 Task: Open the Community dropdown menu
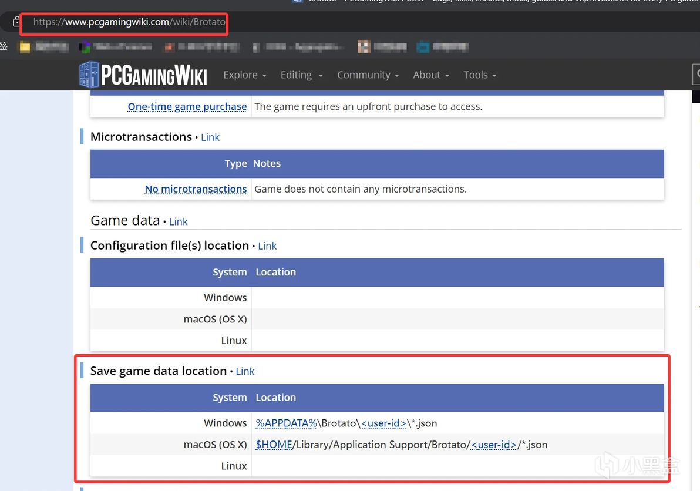(x=368, y=75)
